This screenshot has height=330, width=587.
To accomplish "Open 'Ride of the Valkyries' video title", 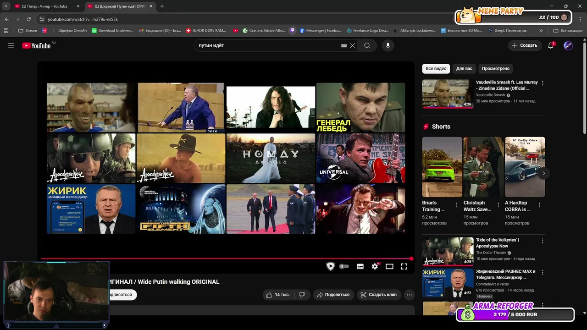I will click(x=498, y=243).
